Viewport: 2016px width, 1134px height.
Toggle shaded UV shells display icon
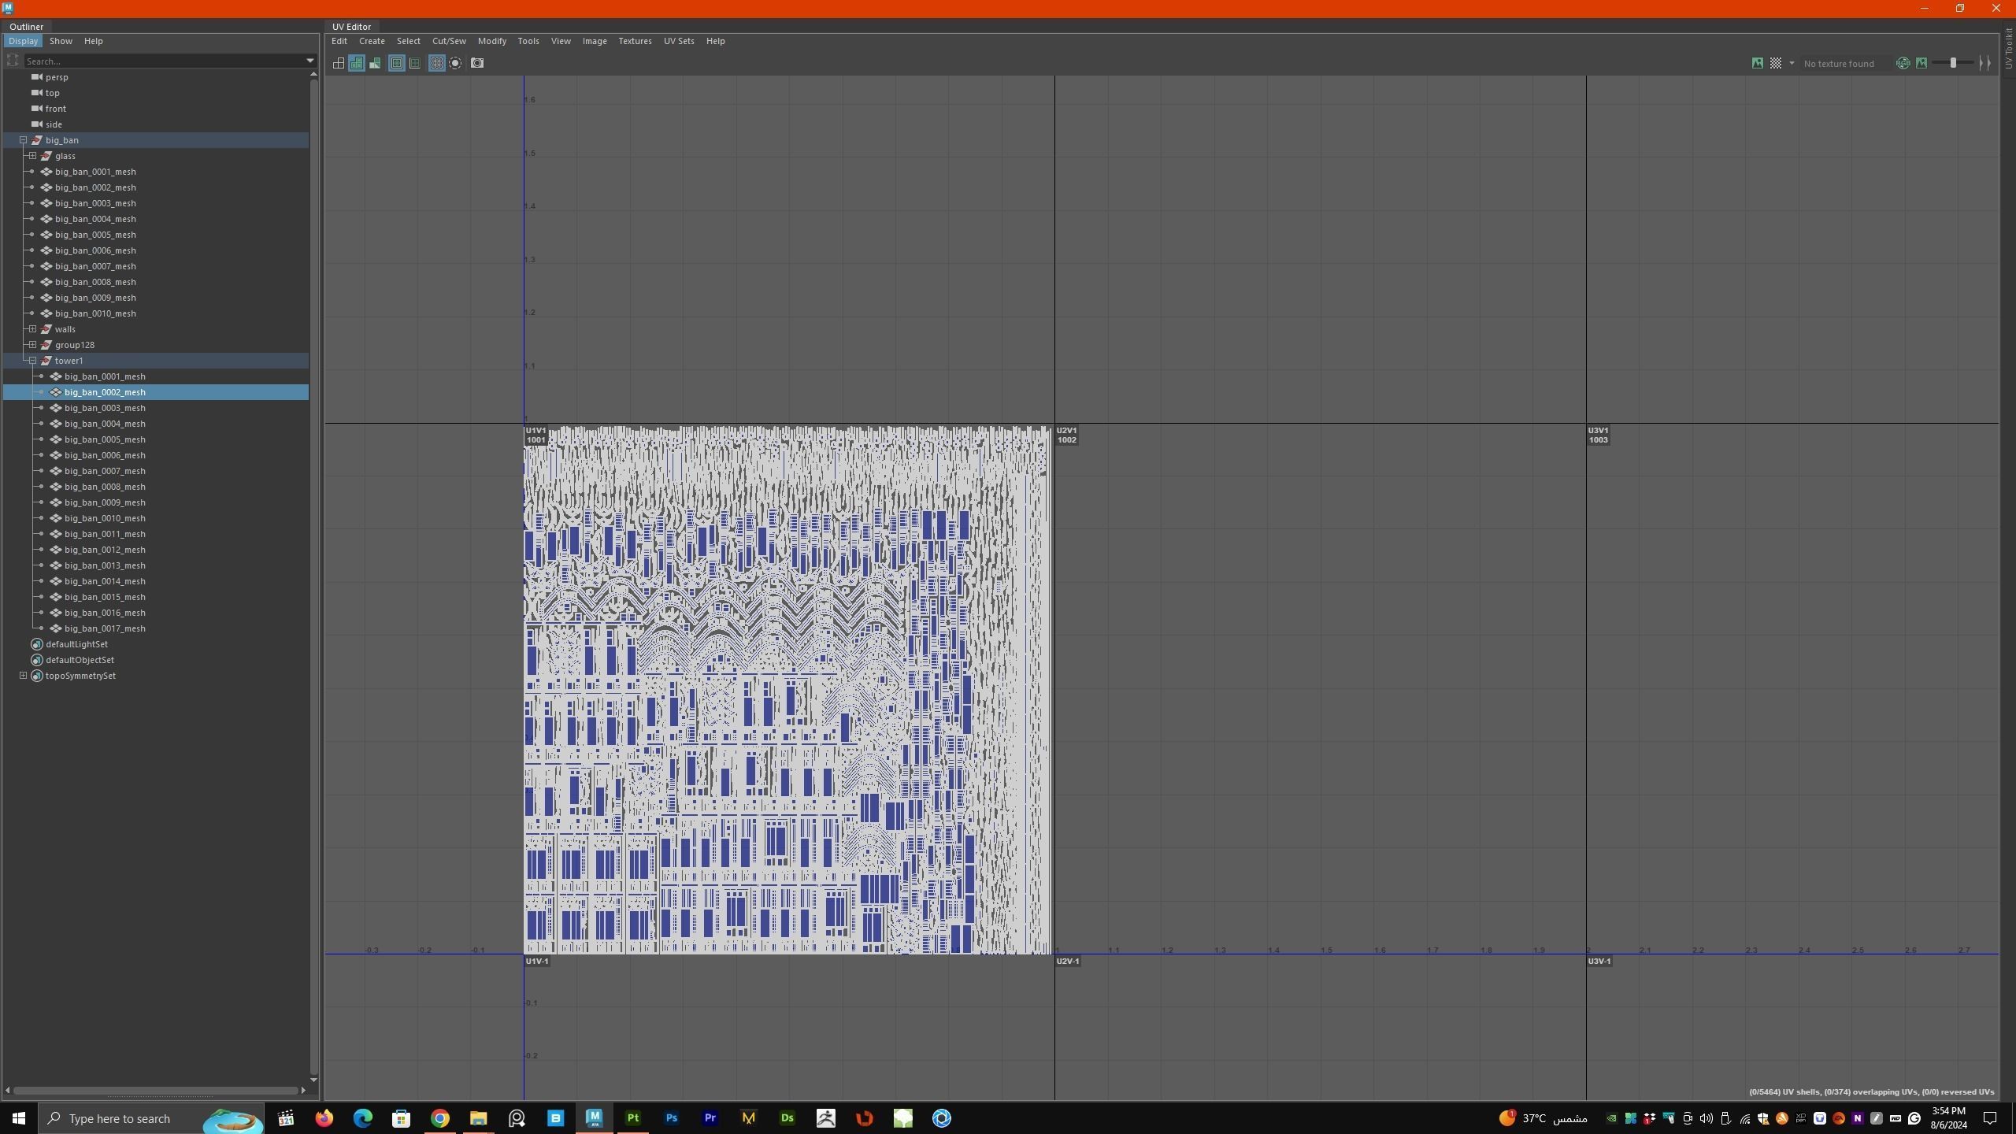[x=357, y=63]
